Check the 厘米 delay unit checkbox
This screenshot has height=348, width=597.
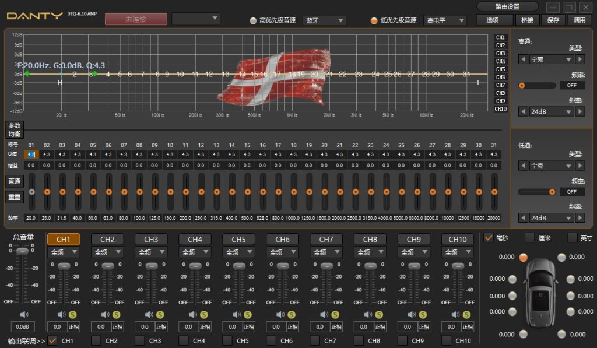click(x=529, y=238)
